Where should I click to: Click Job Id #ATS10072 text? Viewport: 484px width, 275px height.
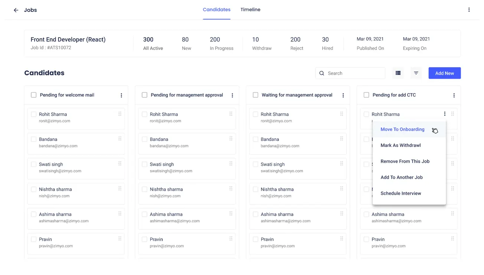point(51,48)
